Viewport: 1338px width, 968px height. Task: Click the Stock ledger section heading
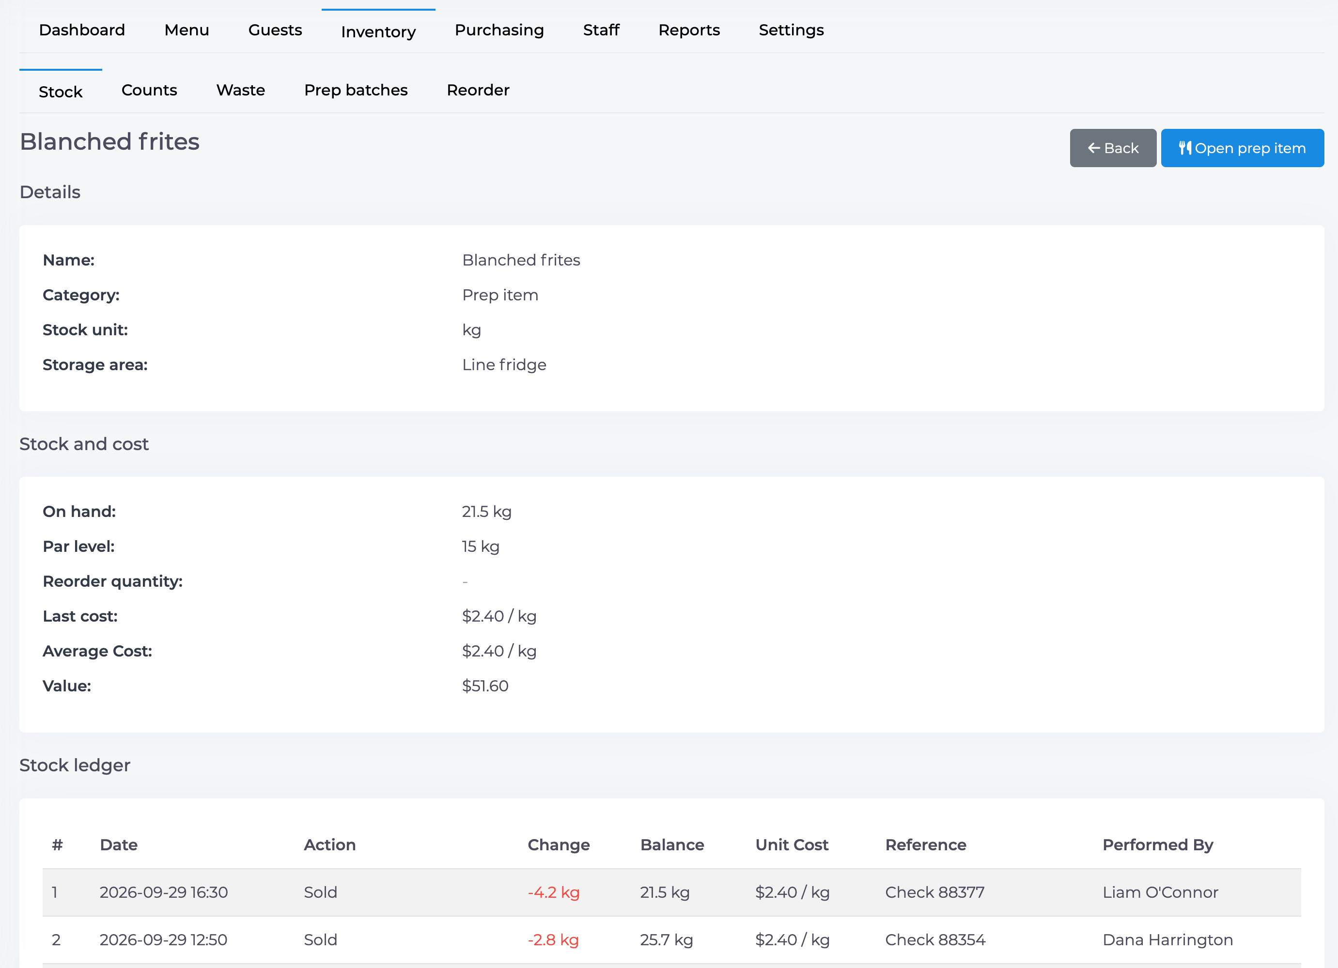75,765
